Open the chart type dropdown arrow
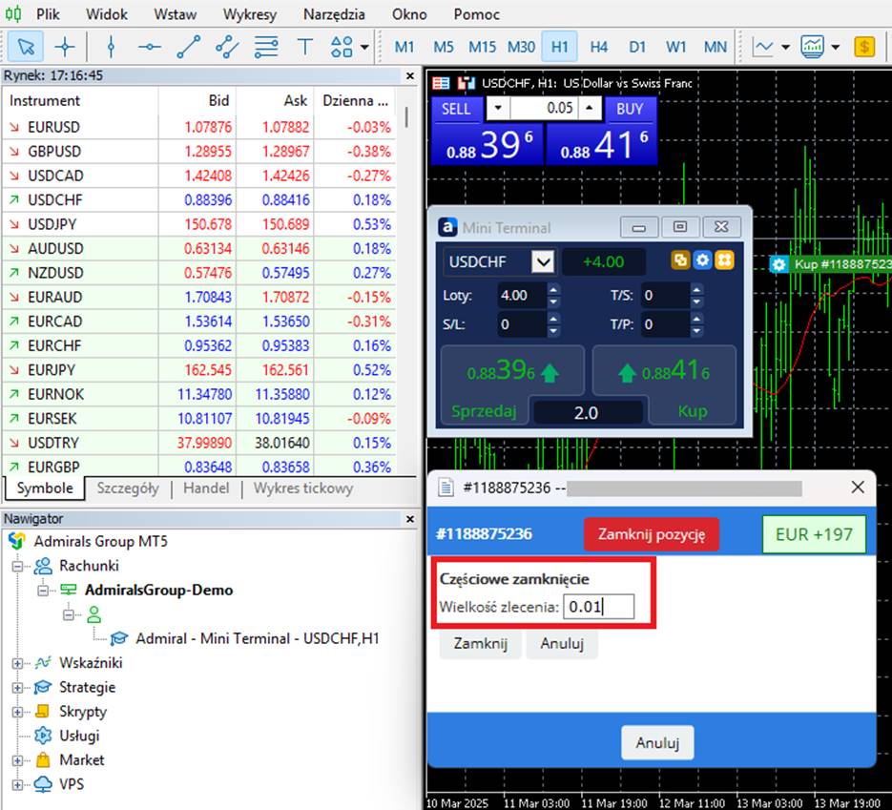The image size is (892, 810). pos(785,47)
